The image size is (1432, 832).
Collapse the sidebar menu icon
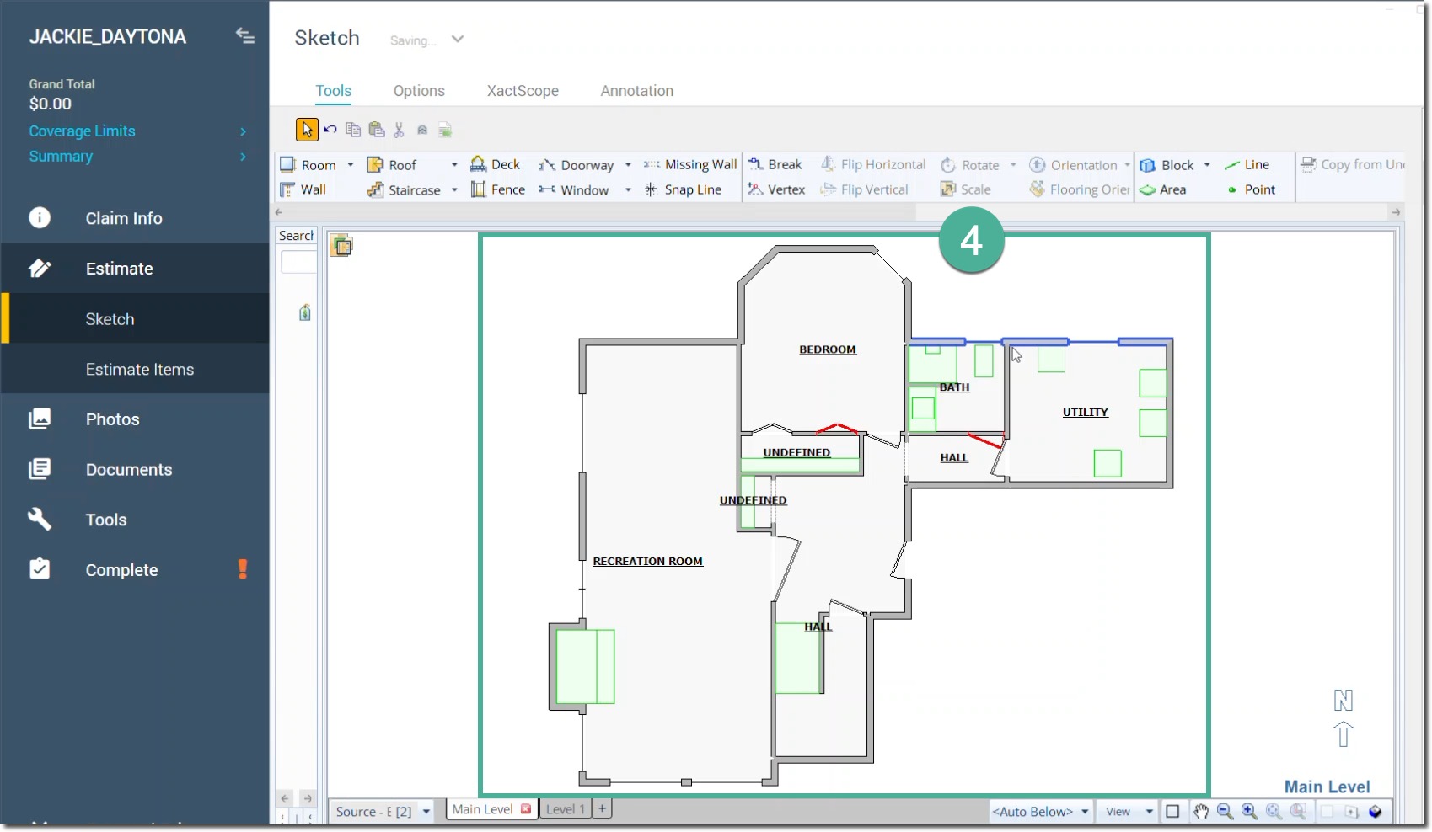[245, 35]
